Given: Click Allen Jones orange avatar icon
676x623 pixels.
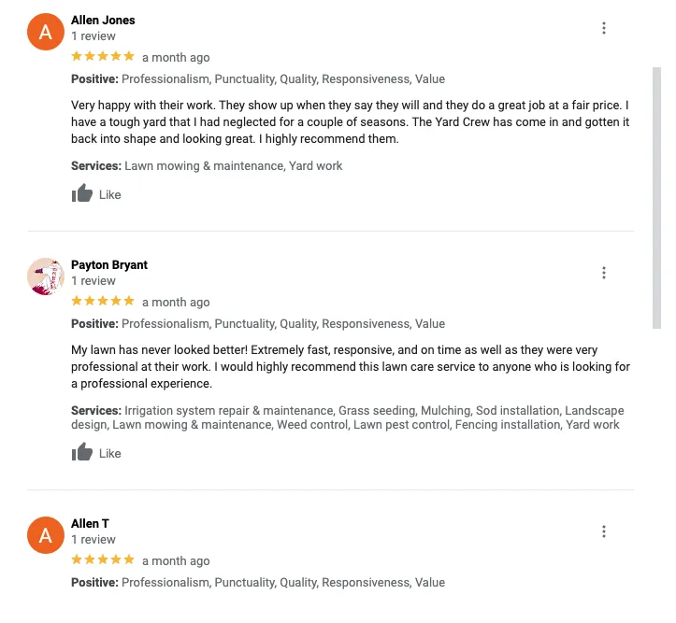Looking at the screenshot, I should click(45, 32).
